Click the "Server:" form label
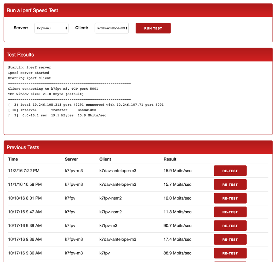 (x=21, y=28)
